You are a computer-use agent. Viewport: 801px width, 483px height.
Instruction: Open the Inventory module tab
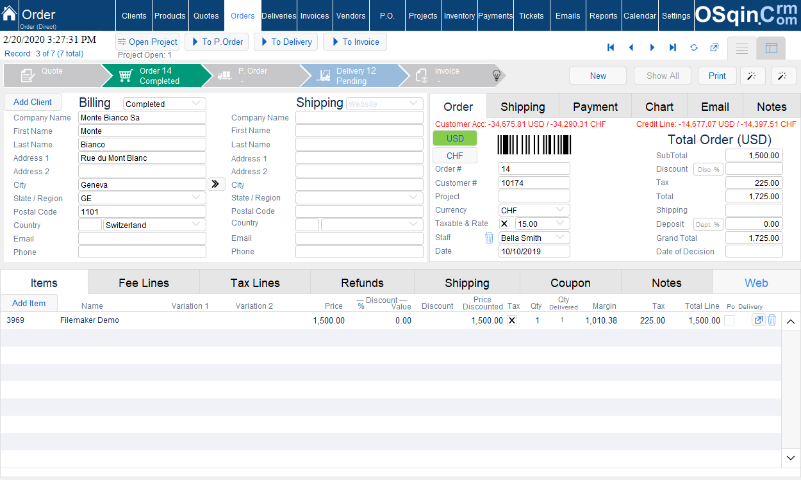[x=459, y=15]
